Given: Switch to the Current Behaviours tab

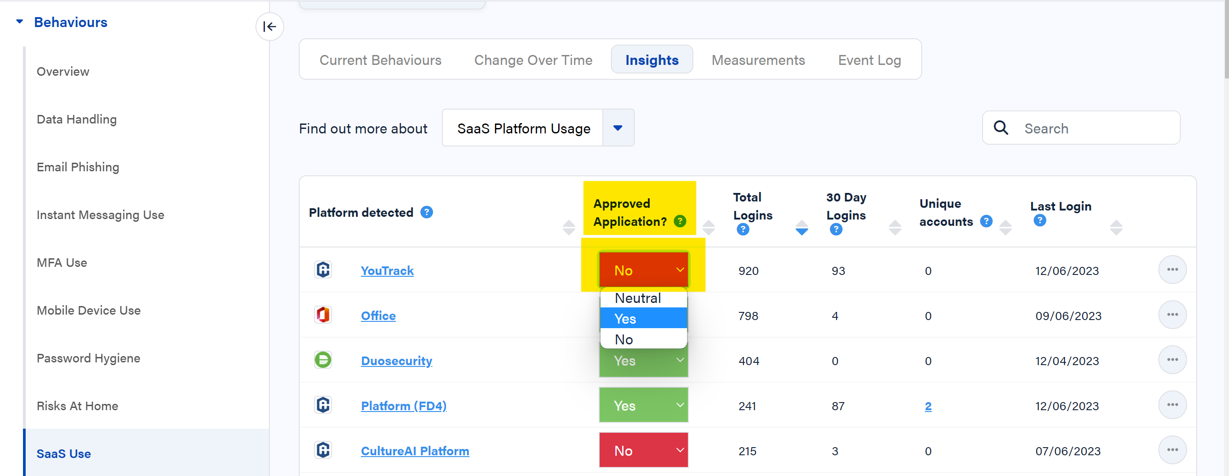Looking at the screenshot, I should click(380, 60).
